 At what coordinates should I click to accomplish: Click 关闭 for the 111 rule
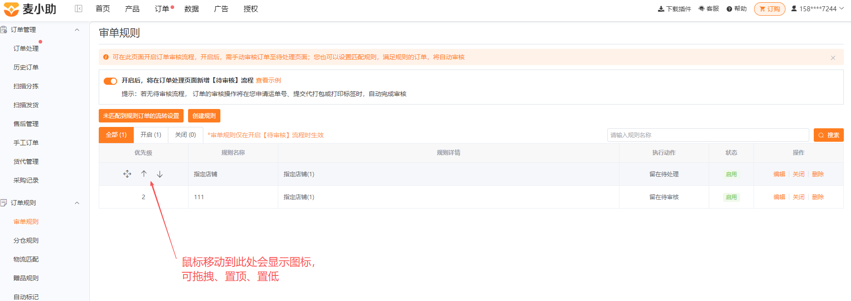(798, 197)
